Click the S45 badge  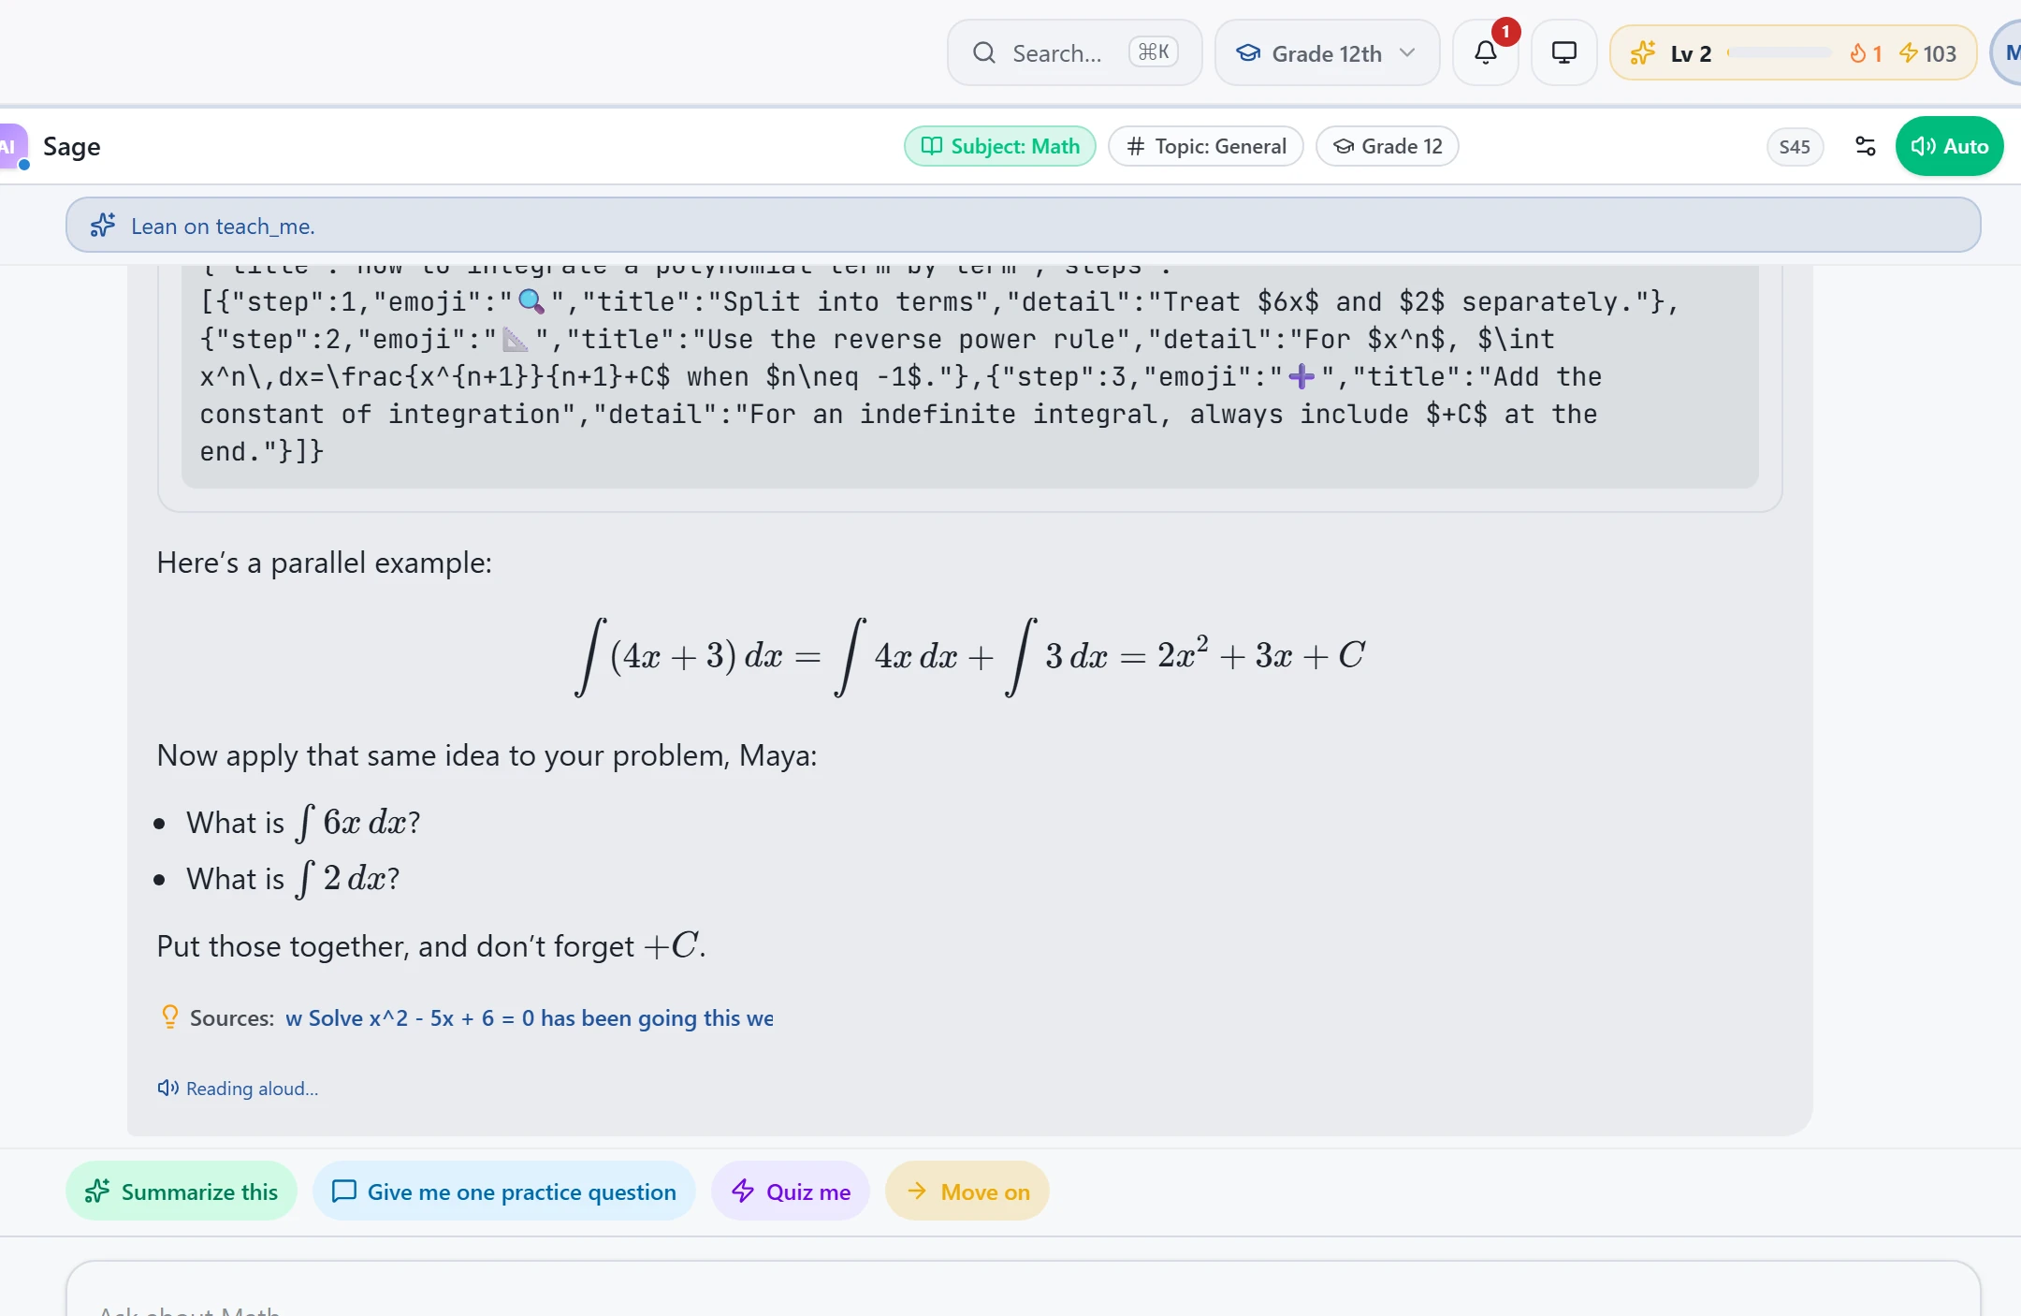1795,147
